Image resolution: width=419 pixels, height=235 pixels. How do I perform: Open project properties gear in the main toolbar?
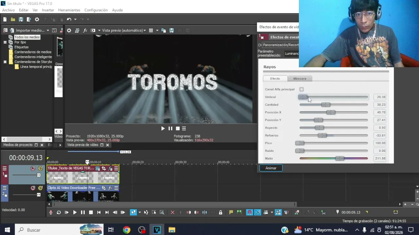(37, 20)
